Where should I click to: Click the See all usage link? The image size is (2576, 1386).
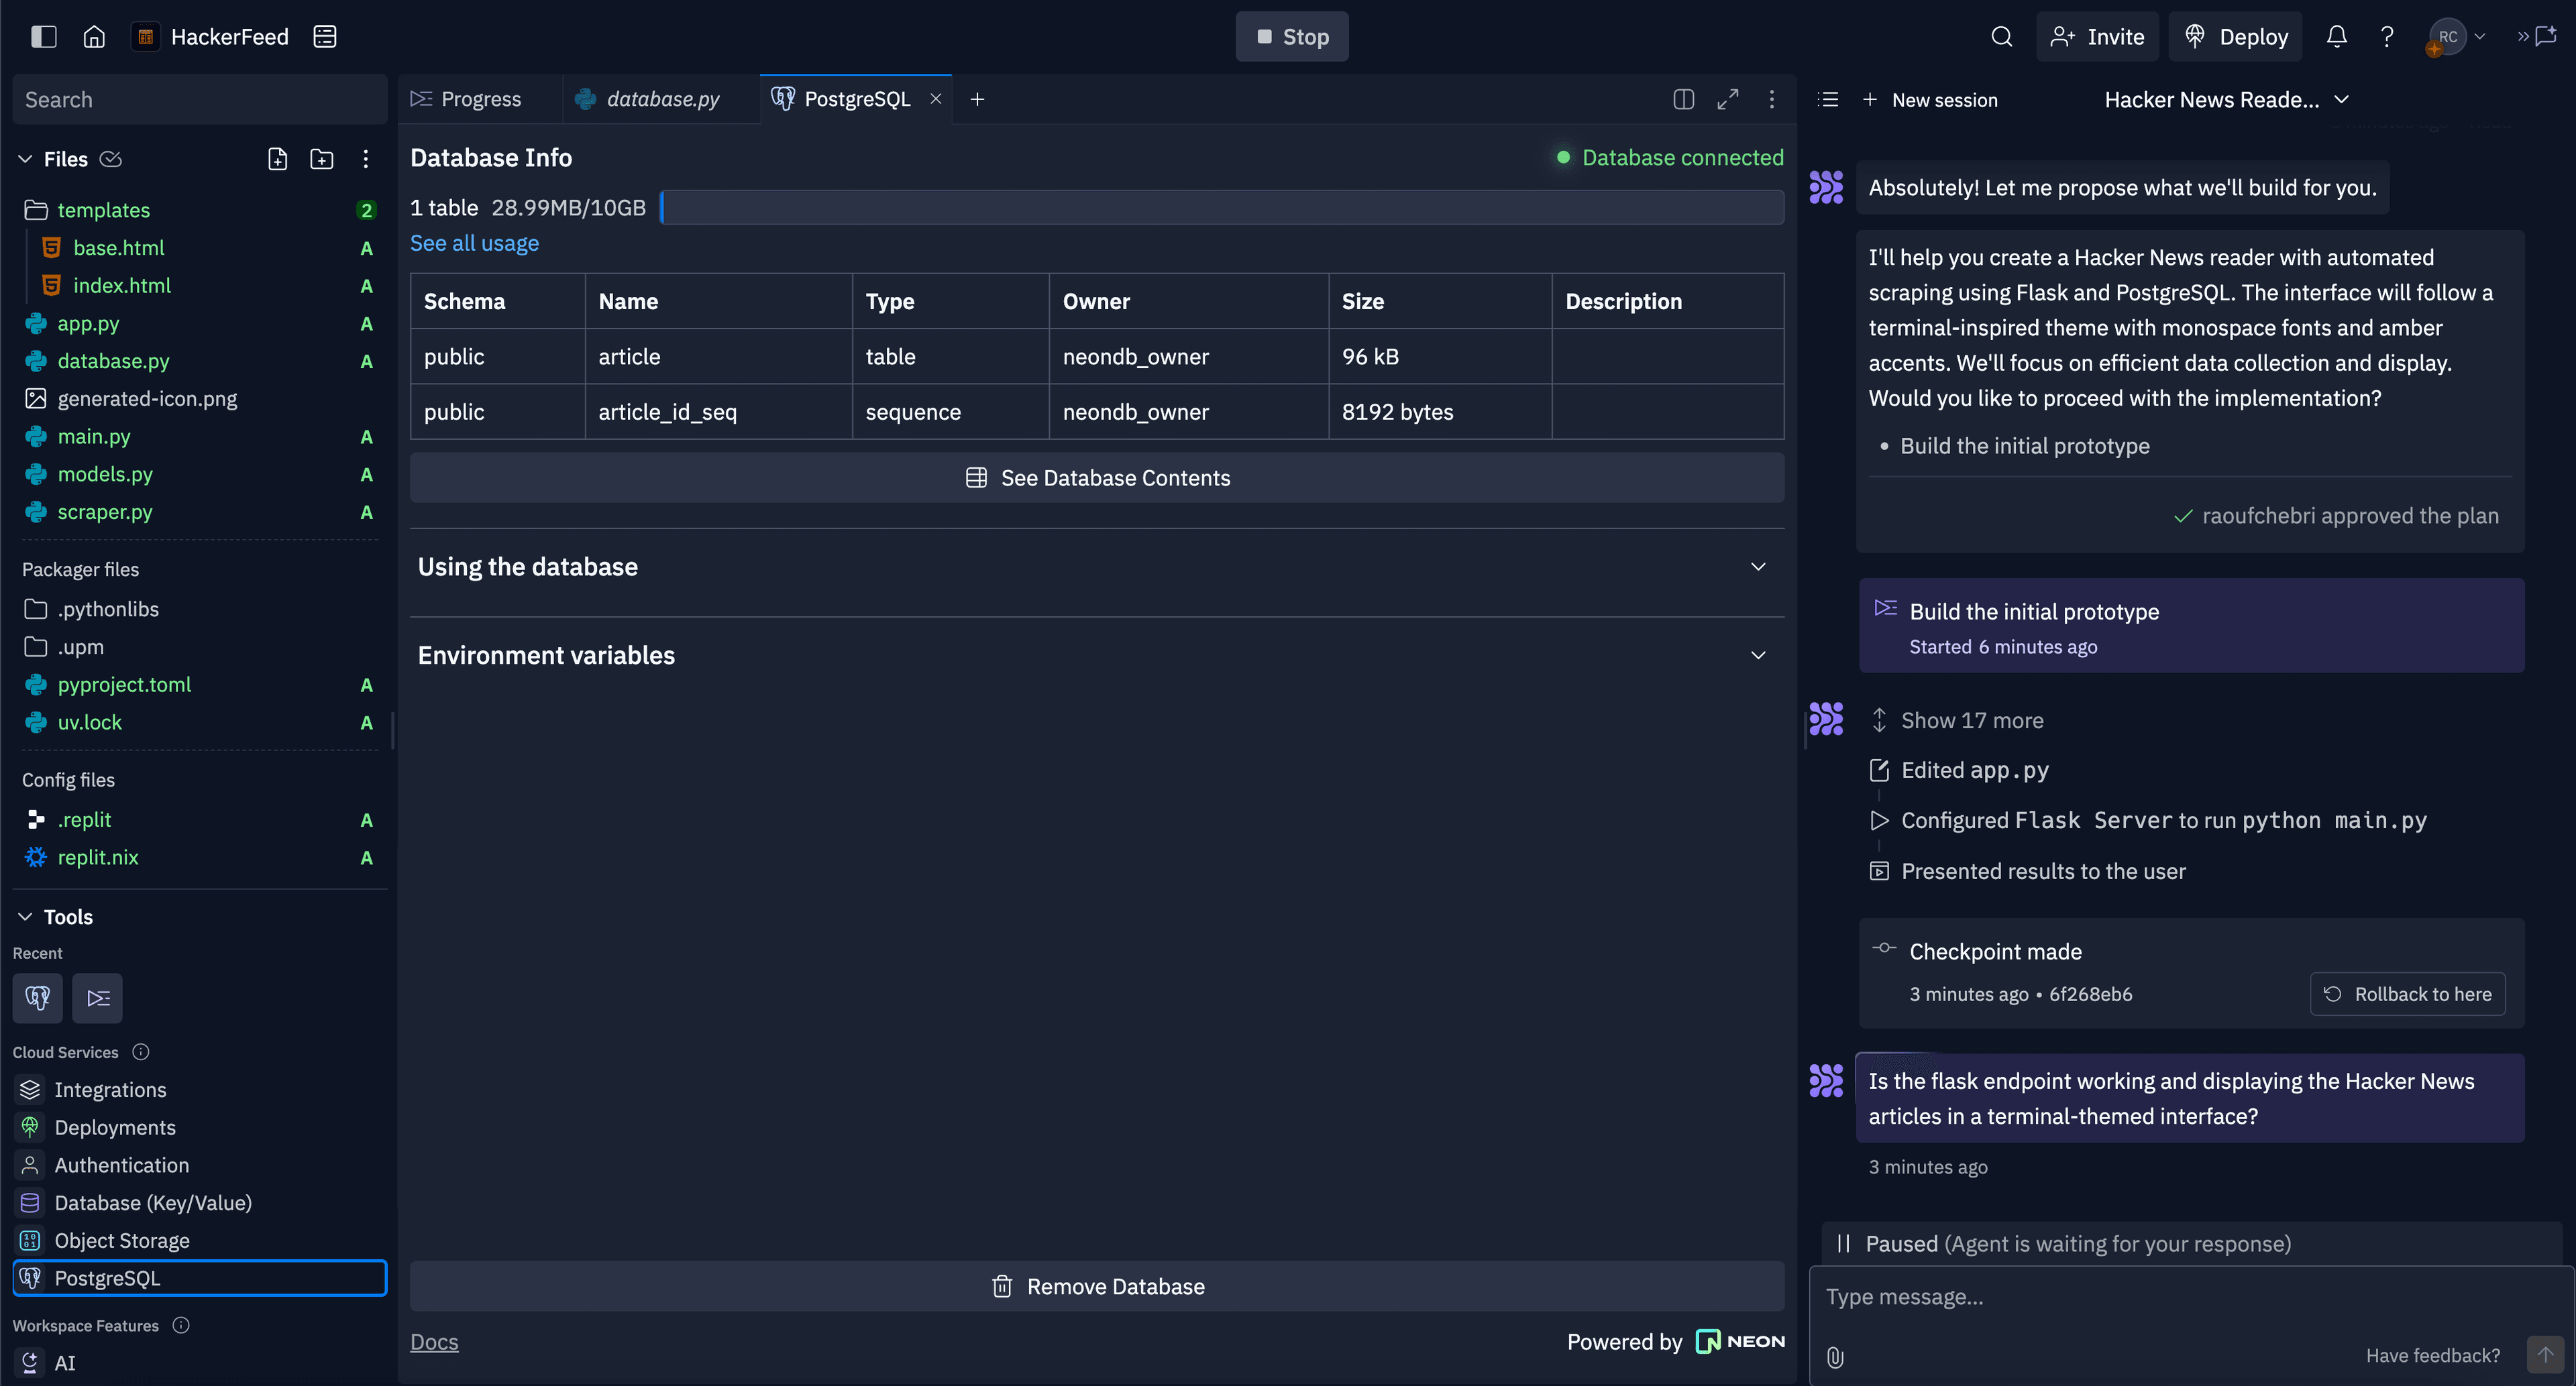(474, 243)
